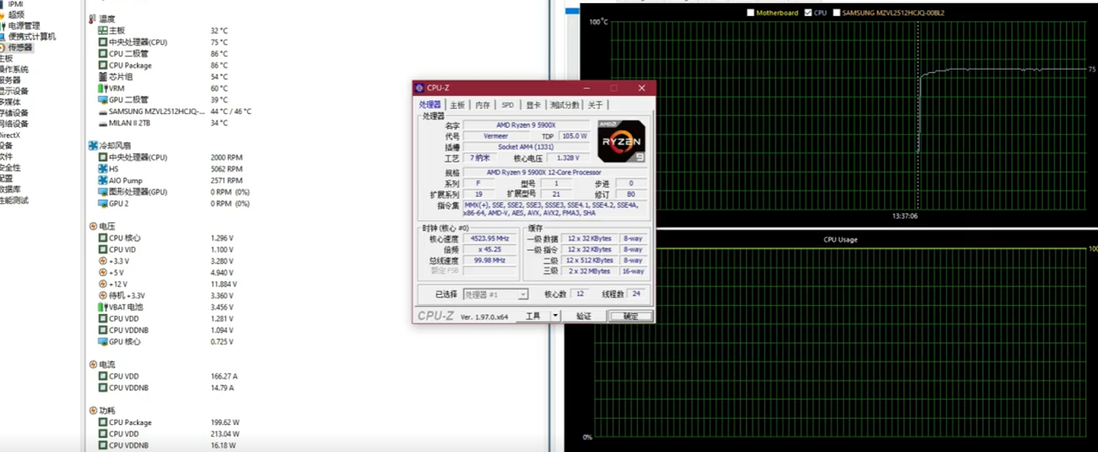Switch to 内存 tab in CPU-Z
This screenshot has width=1098, height=452.
483,105
